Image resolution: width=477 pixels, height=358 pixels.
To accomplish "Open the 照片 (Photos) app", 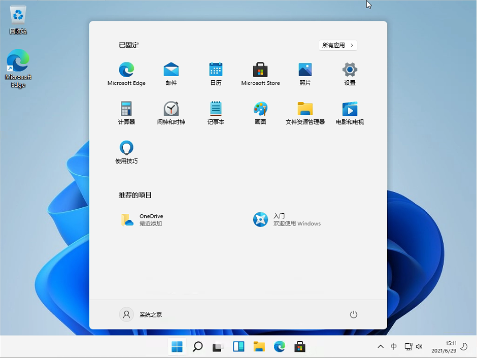I will 305,72.
